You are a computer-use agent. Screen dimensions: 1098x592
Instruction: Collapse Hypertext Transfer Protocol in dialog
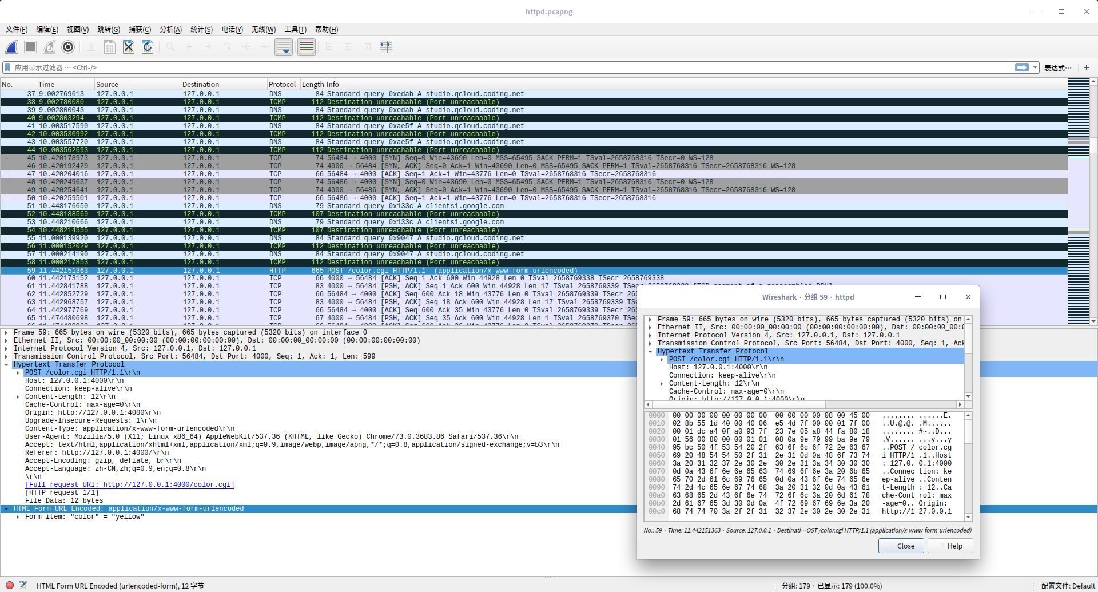[650, 351]
